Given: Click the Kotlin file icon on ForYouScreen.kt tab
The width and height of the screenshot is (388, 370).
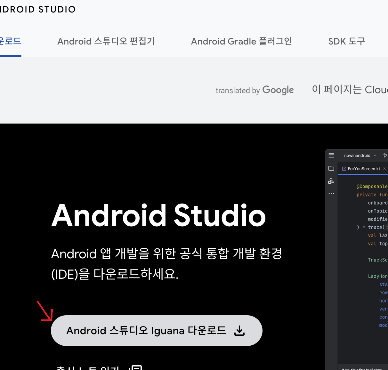Looking at the screenshot, I should pyautogui.click(x=344, y=169).
